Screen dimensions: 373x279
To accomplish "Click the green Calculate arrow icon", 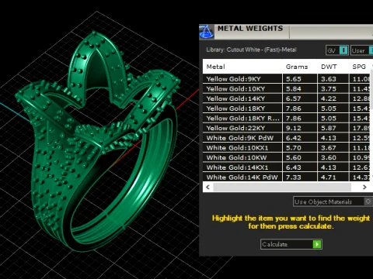I will tap(317, 244).
